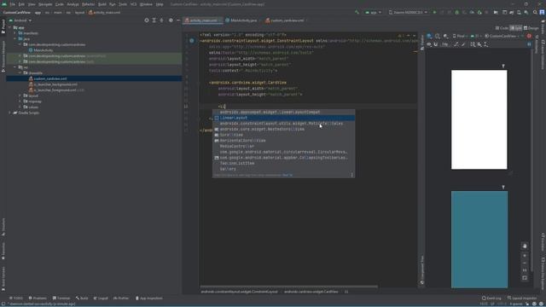The image size is (546, 307).
Task: Click the collapse all icon in Project panel
Action: (x=161, y=20)
